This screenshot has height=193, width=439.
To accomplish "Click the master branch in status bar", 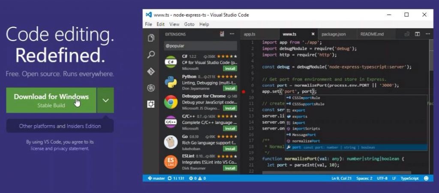I will pyautogui.click(x=156, y=178).
